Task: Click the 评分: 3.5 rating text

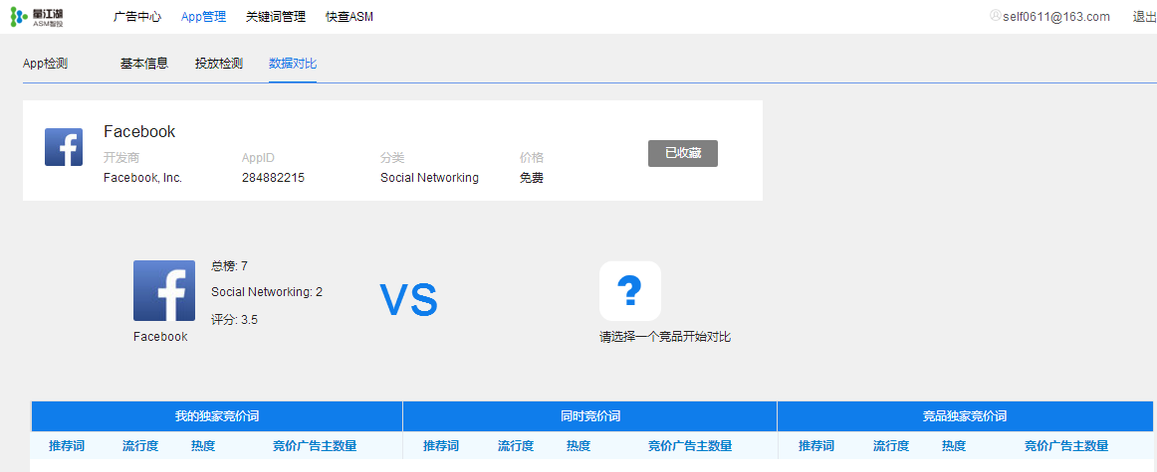Action: [235, 320]
